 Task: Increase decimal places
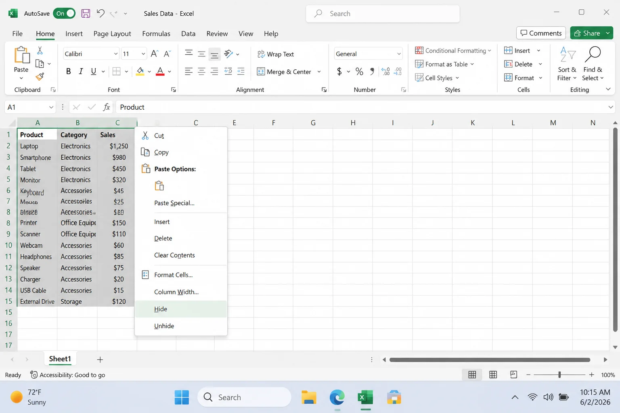(x=385, y=71)
